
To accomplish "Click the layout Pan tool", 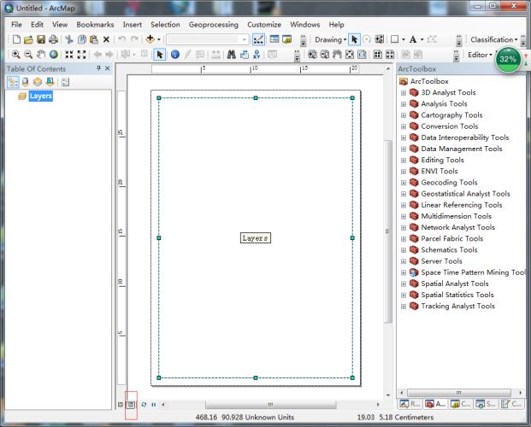I will 337,55.
